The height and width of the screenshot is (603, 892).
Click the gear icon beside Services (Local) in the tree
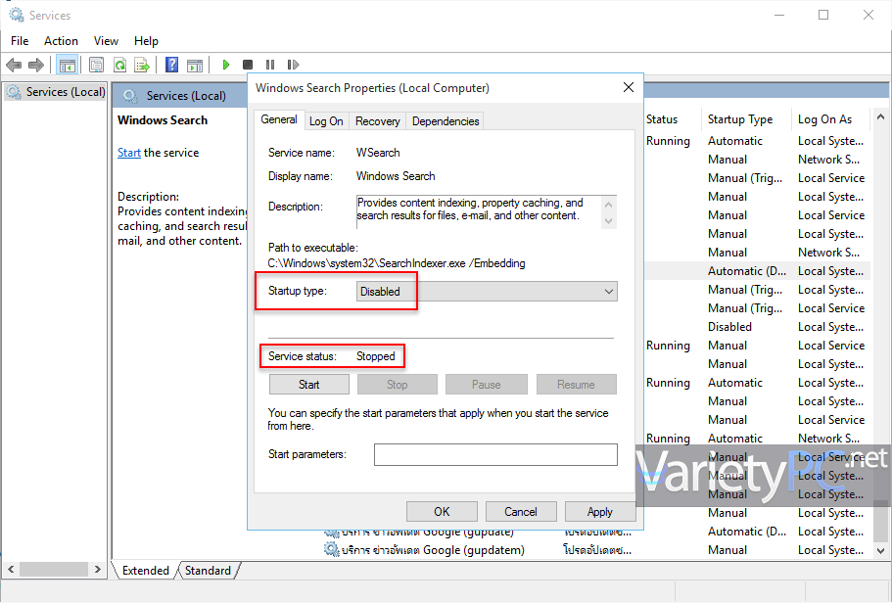(x=14, y=92)
